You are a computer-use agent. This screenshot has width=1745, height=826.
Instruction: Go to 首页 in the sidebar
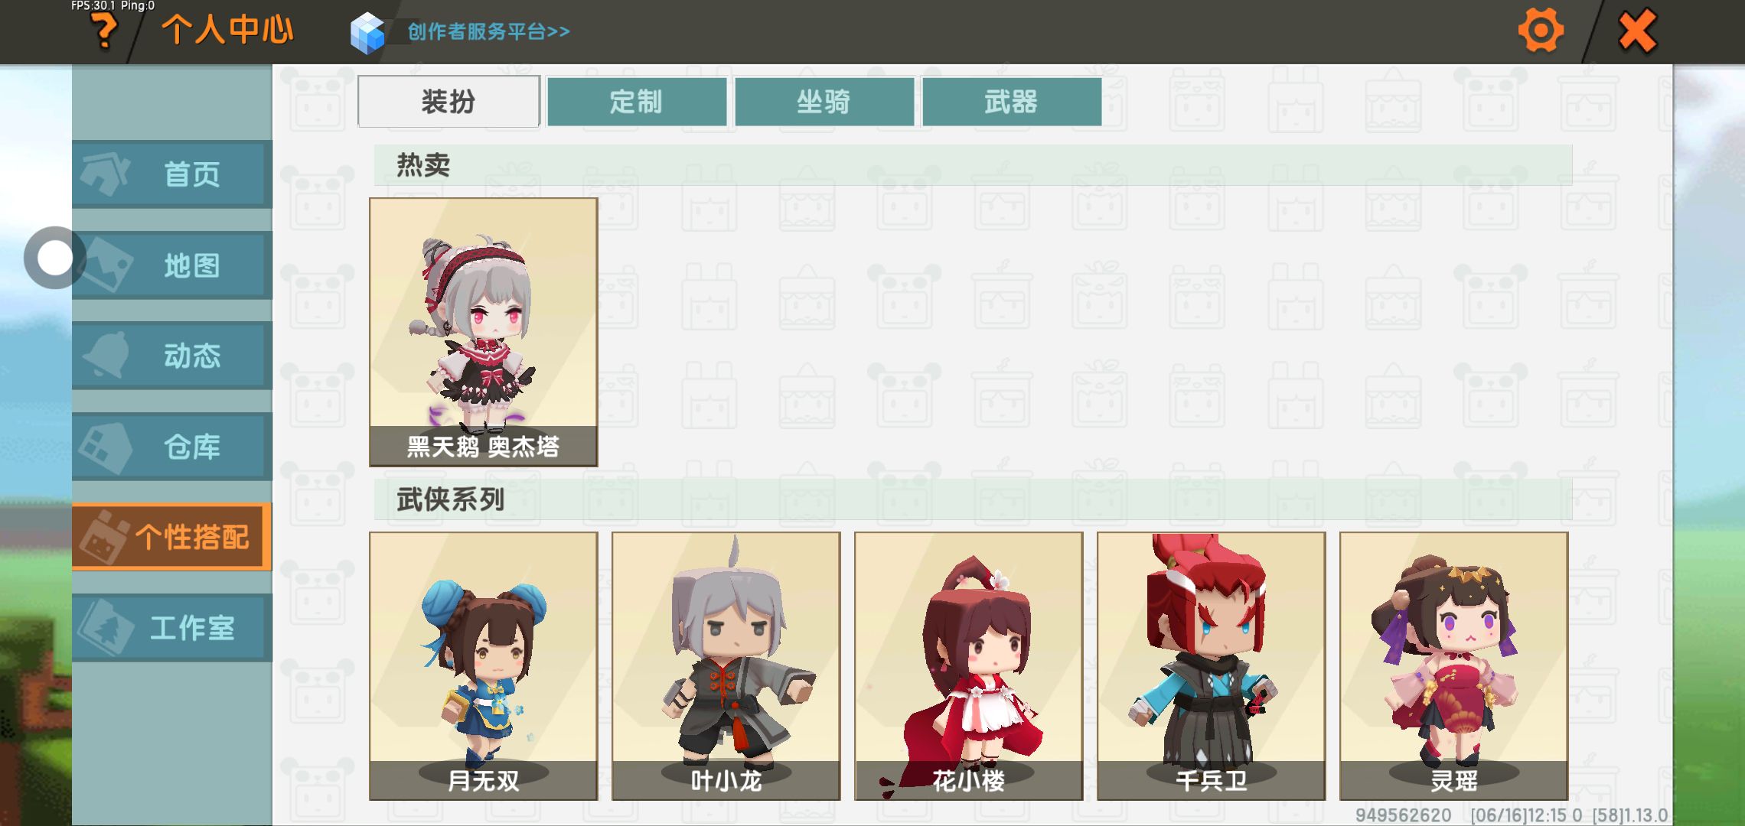172,174
